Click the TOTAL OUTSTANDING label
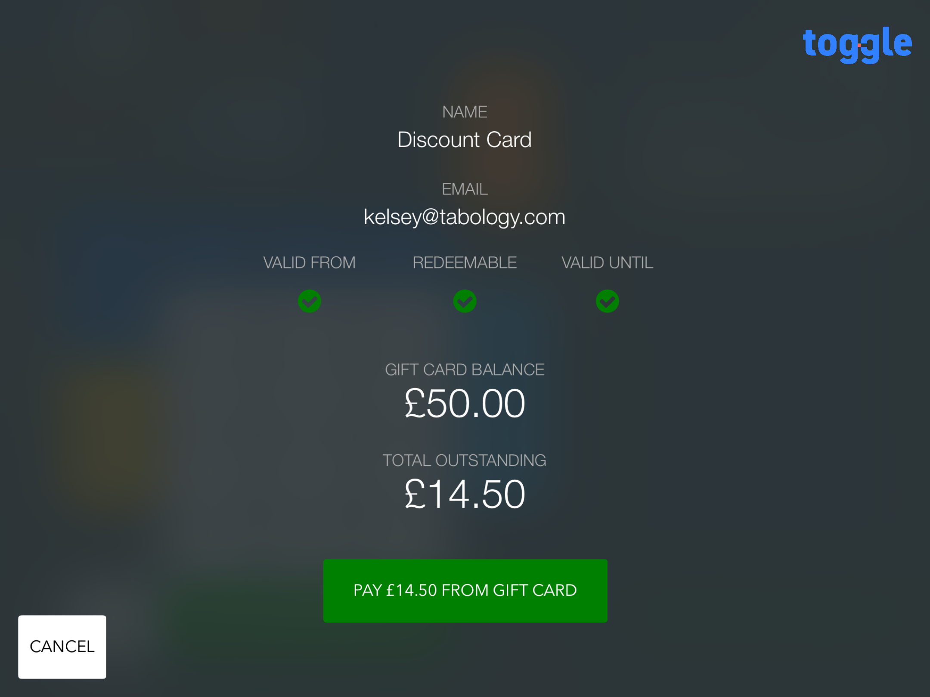 465,461
